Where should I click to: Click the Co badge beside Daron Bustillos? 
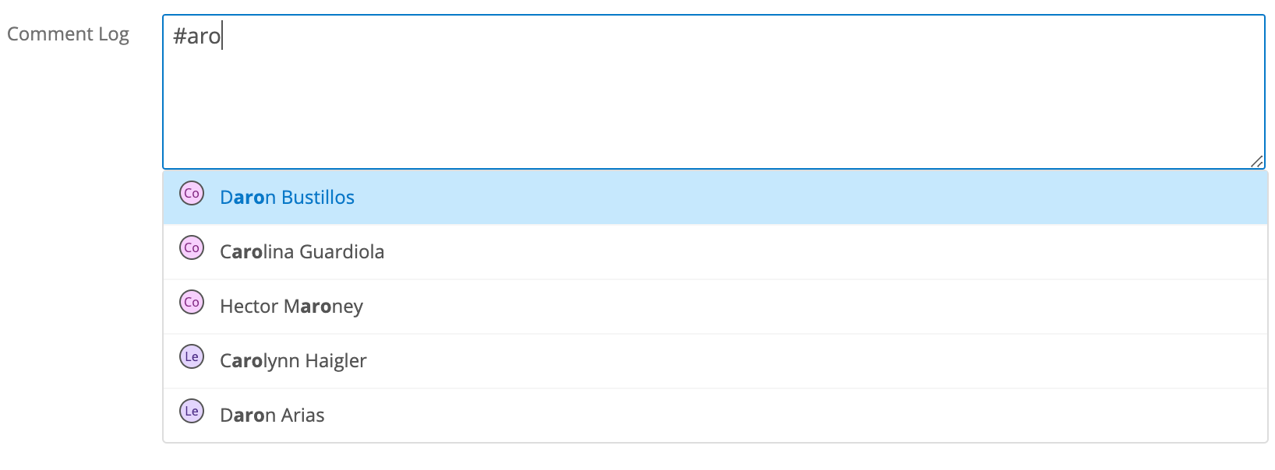pyautogui.click(x=192, y=193)
